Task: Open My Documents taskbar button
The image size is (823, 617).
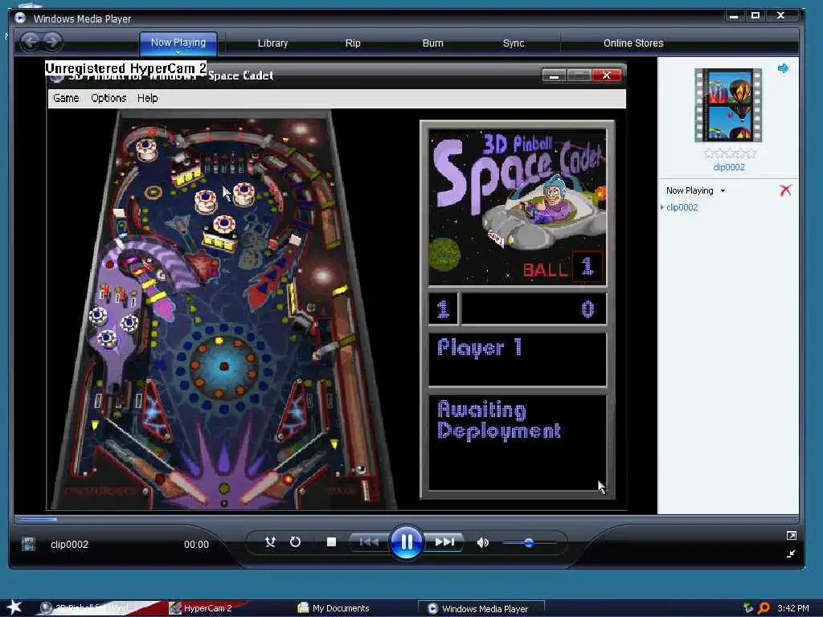Action: click(x=334, y=608)
